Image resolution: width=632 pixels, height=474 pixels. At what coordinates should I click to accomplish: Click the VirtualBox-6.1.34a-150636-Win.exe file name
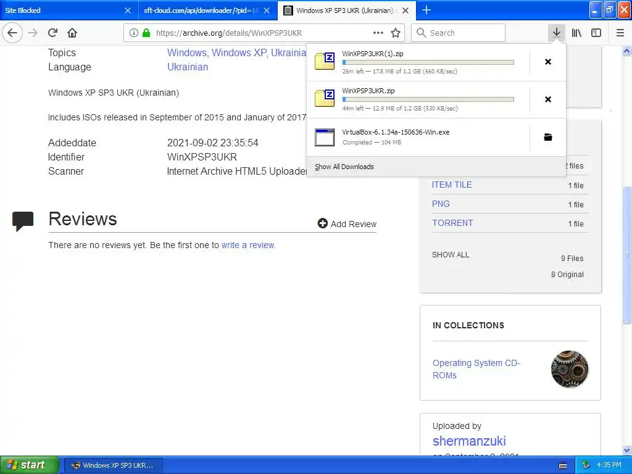click(x=396, y=132)
